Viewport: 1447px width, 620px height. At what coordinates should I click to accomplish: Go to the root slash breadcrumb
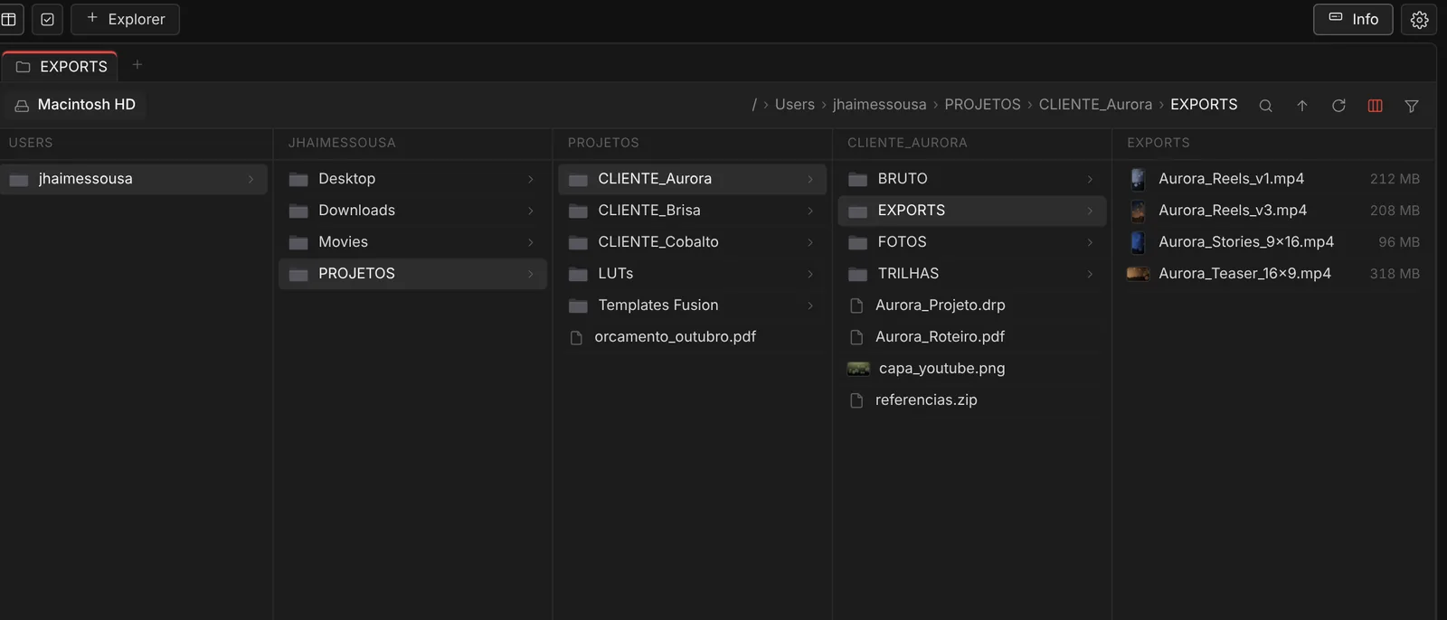point(754,105)
